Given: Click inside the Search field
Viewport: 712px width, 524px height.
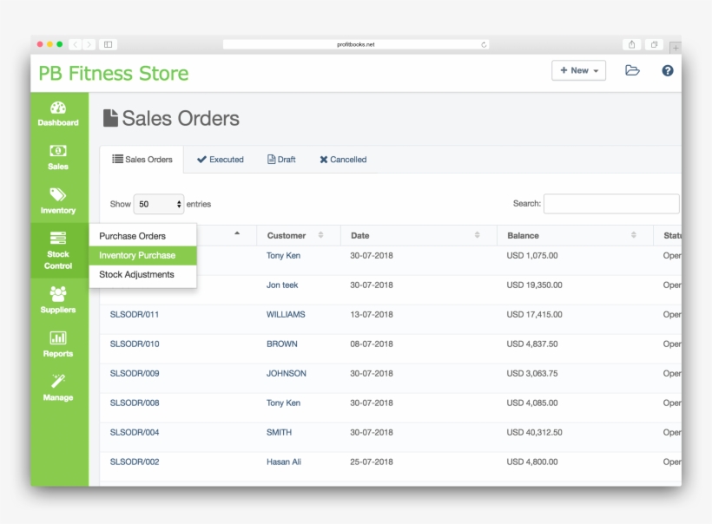Looking at the screenshot, I should [x=611, y=203].
